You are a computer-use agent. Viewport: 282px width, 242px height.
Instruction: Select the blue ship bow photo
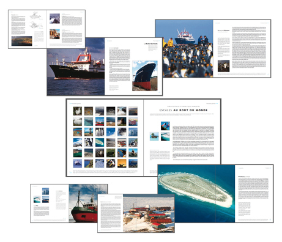[x=145, y=76]
